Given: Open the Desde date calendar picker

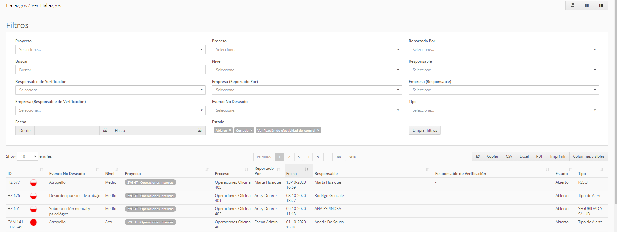Looking at the screenshot, I should tap(105, 131).
